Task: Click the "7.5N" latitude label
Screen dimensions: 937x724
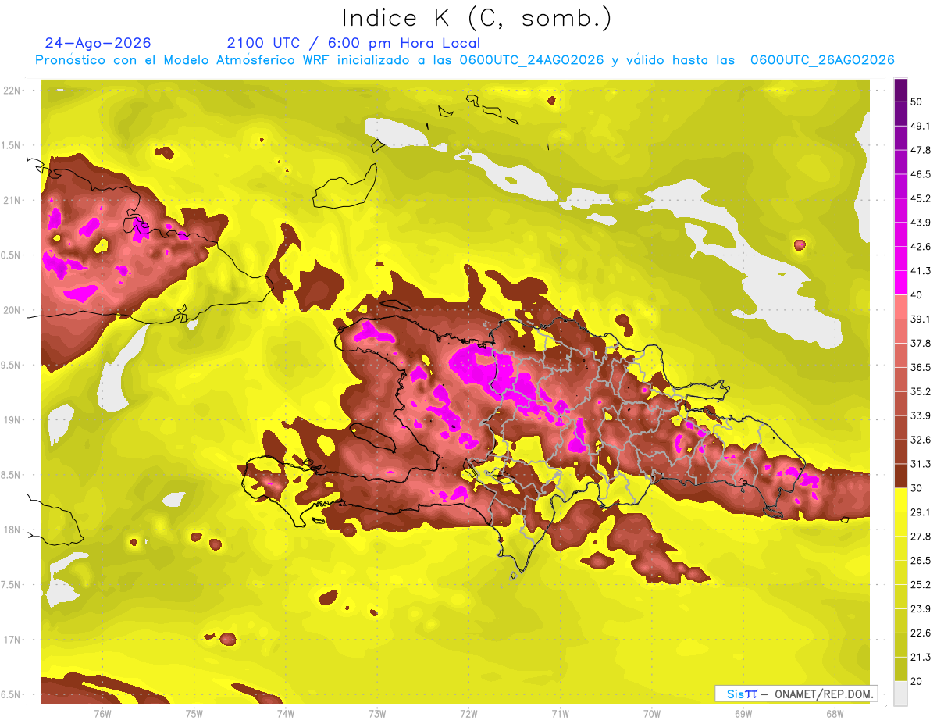Action: [x=11, y=584]
